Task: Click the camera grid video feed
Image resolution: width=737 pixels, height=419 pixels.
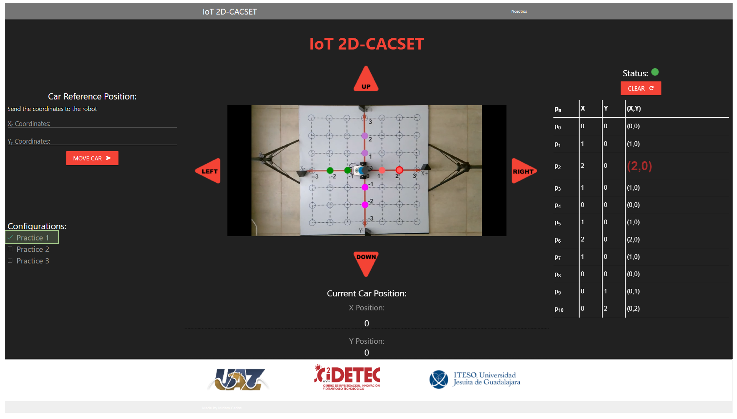Action: pyautogui.click(x=366, y=170)
